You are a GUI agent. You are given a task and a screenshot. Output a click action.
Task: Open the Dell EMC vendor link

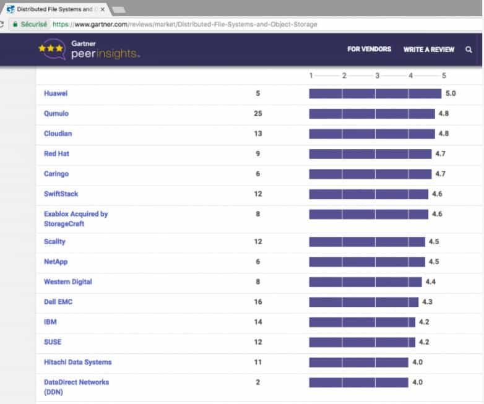coord(58,302)
